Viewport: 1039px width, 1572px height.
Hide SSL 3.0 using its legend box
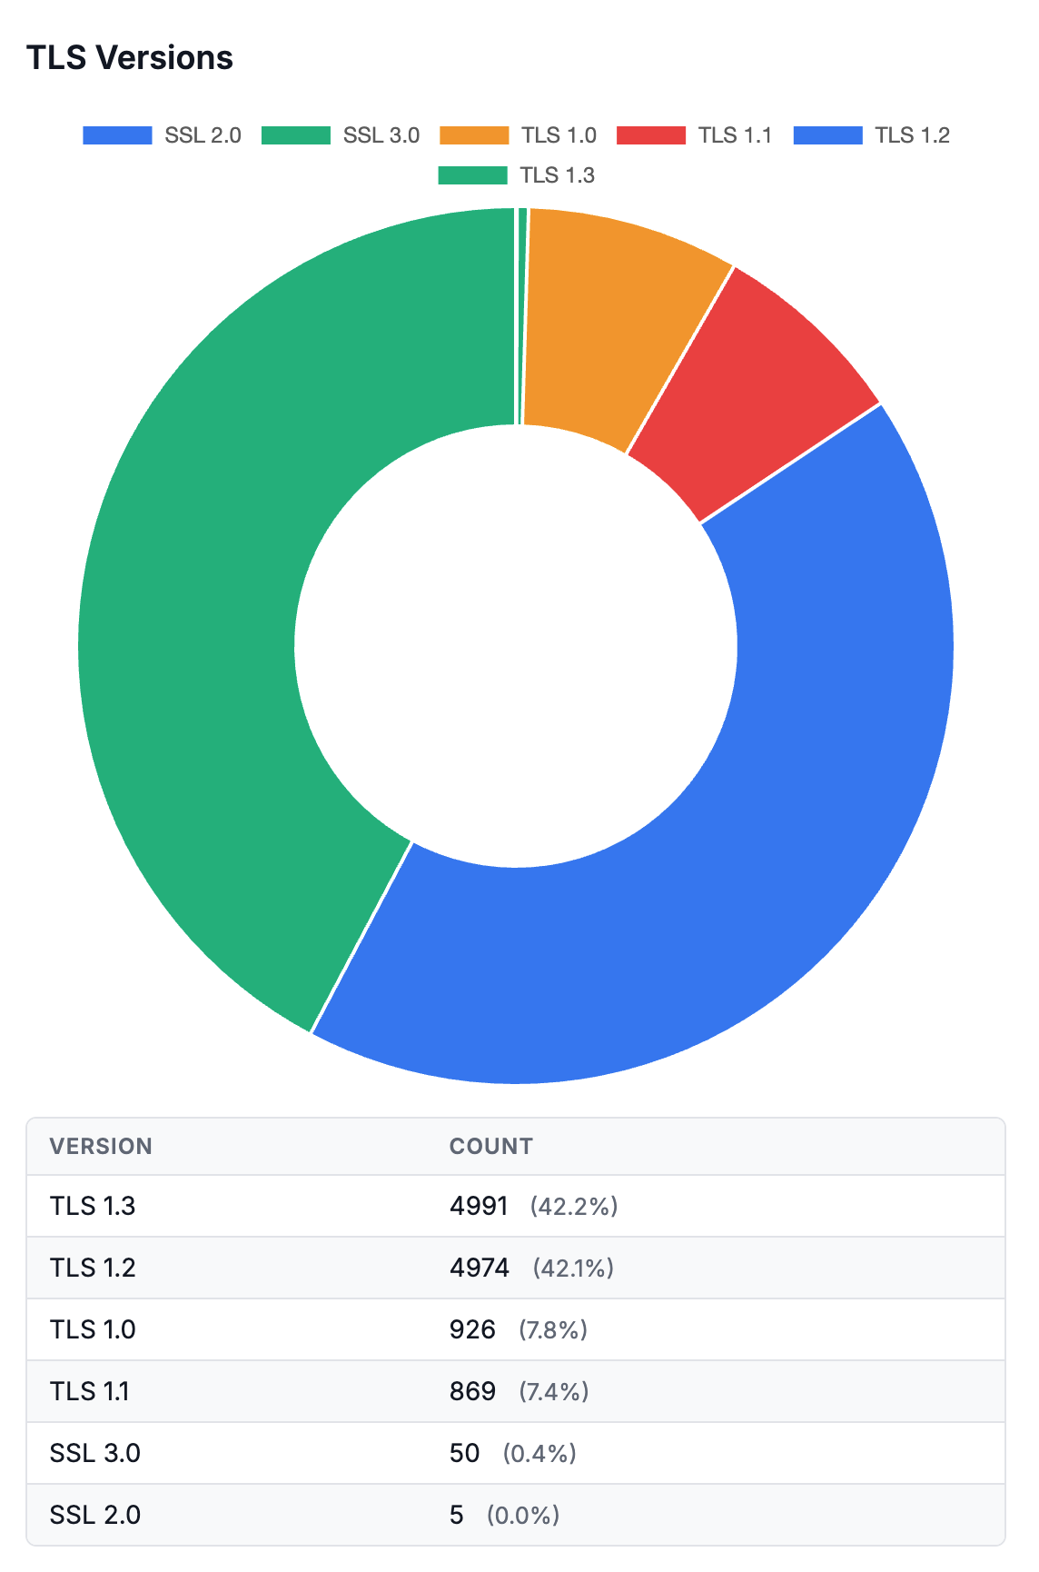[295, 135]
